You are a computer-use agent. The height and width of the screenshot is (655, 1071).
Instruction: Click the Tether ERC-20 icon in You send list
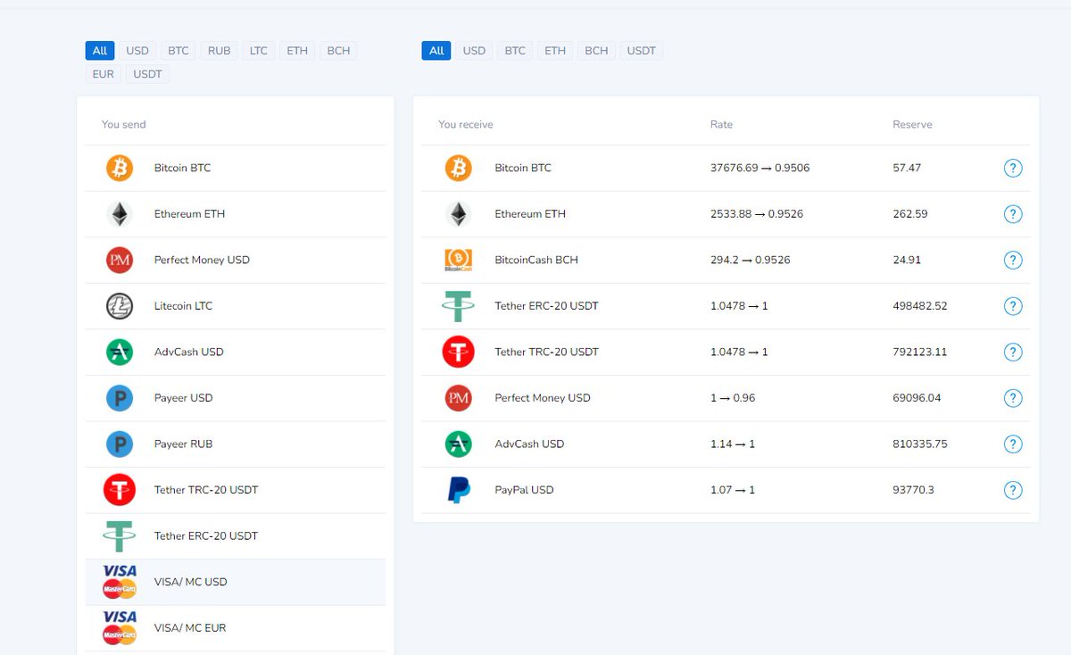click(x=120, y=535)
